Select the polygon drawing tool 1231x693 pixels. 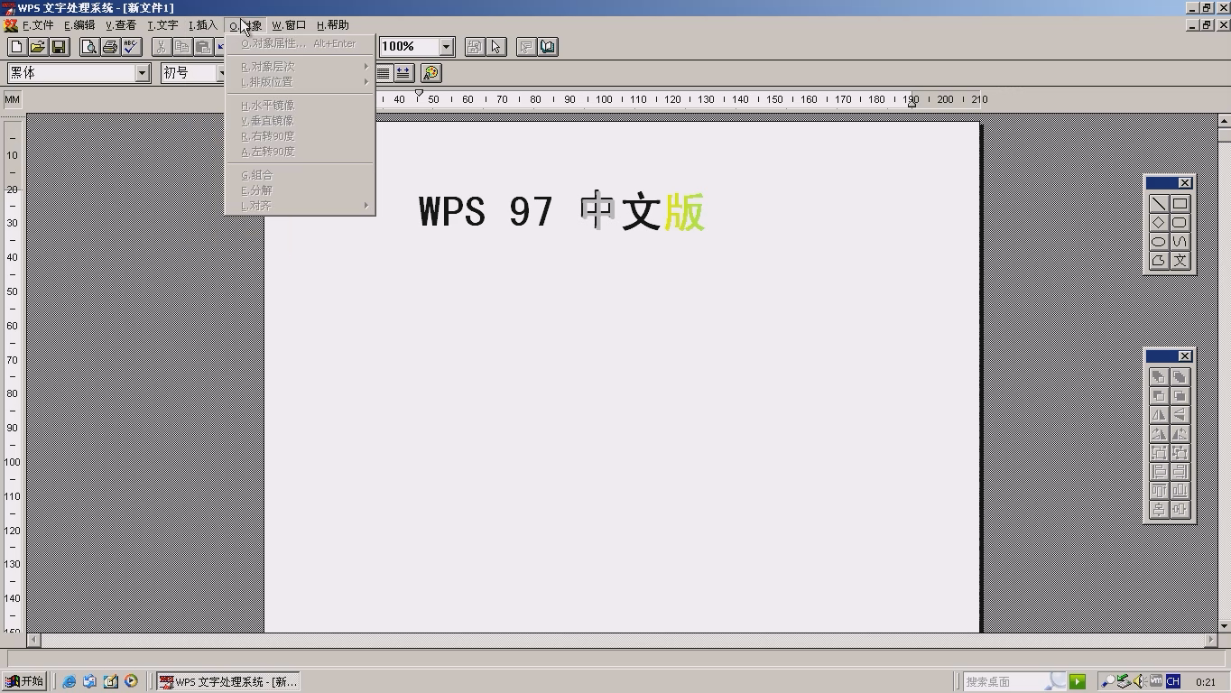1159,261
